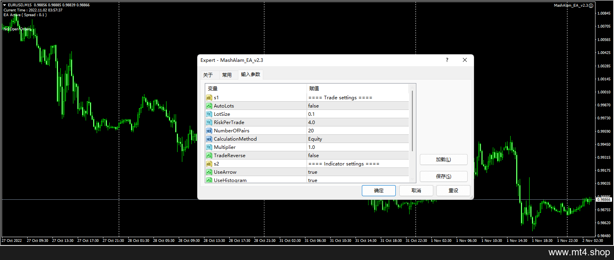
Task: Select the RiskPerTrade variable name
Action: point(229,123)
